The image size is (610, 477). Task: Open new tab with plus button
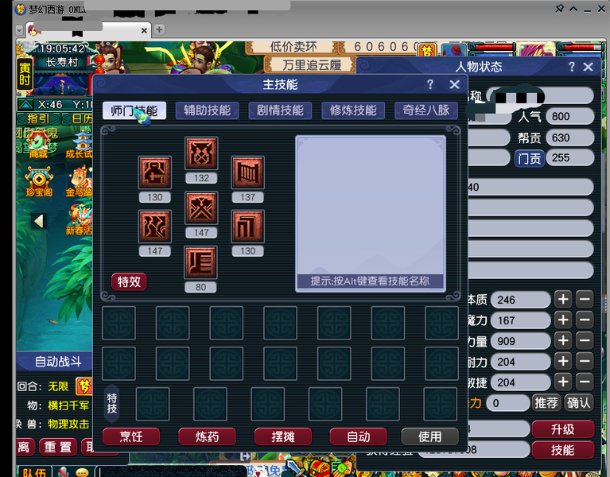tap(159, 29)
